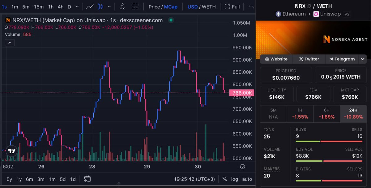Click the Volume 585 indicator label
Viewport: 371px width, 188px height.
(18, 34)
